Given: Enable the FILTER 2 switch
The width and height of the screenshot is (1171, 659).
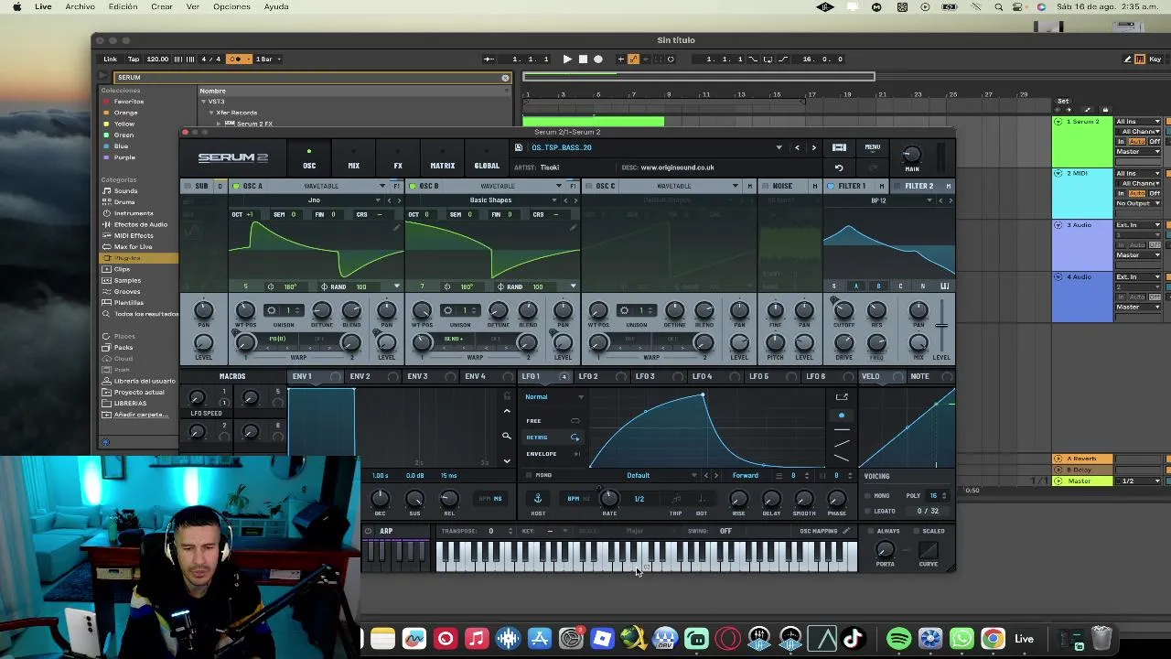Looking at the screenshot, I should pyautogui.click(x=897, y=186).
